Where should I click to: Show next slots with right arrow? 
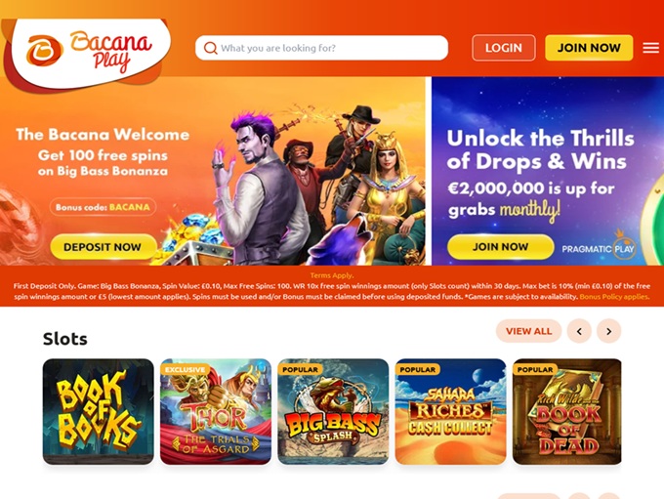tap(608, 331)
